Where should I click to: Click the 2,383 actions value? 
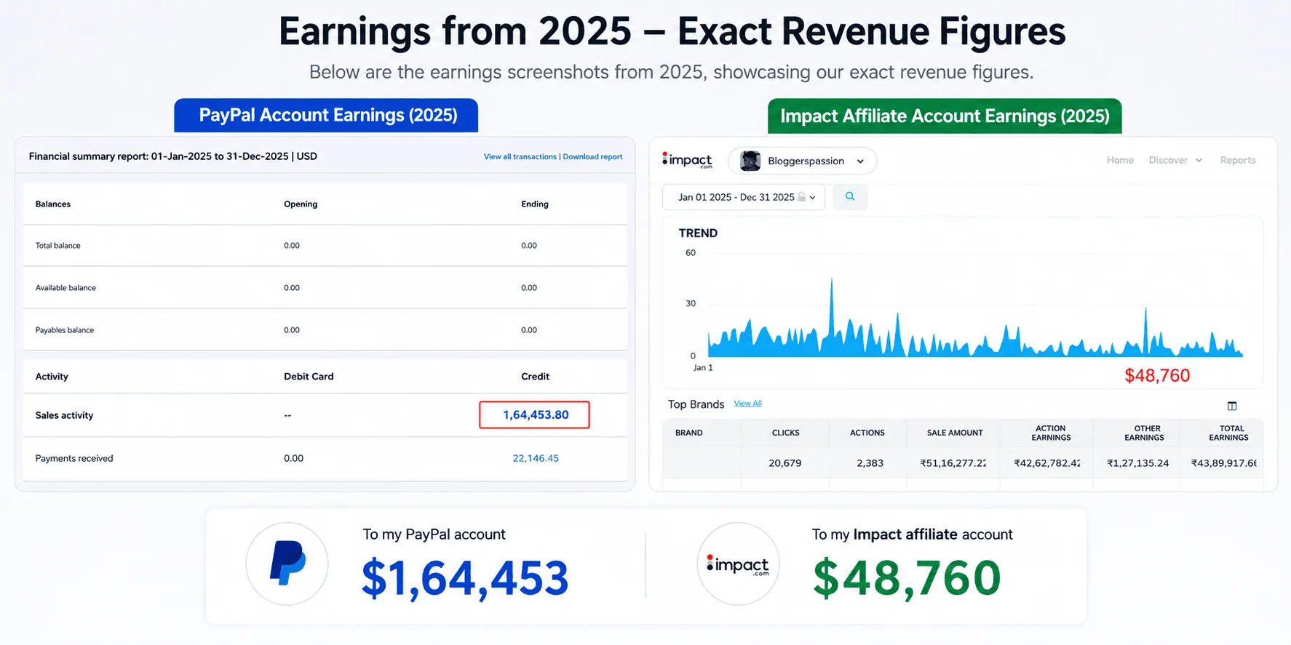click(870, 463)
